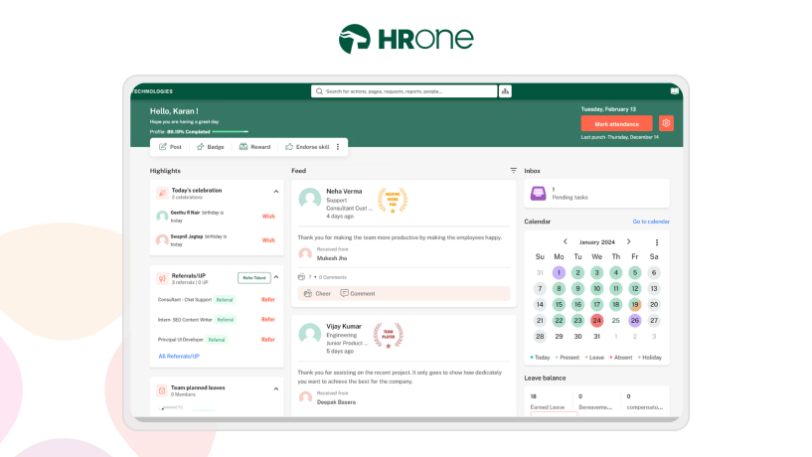Click the Badge action
The height and width of the screenshot is (457, 812).
[211, 147]
